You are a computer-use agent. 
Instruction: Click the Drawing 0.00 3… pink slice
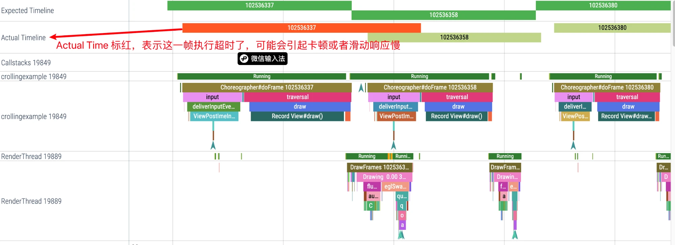[384, 177]
